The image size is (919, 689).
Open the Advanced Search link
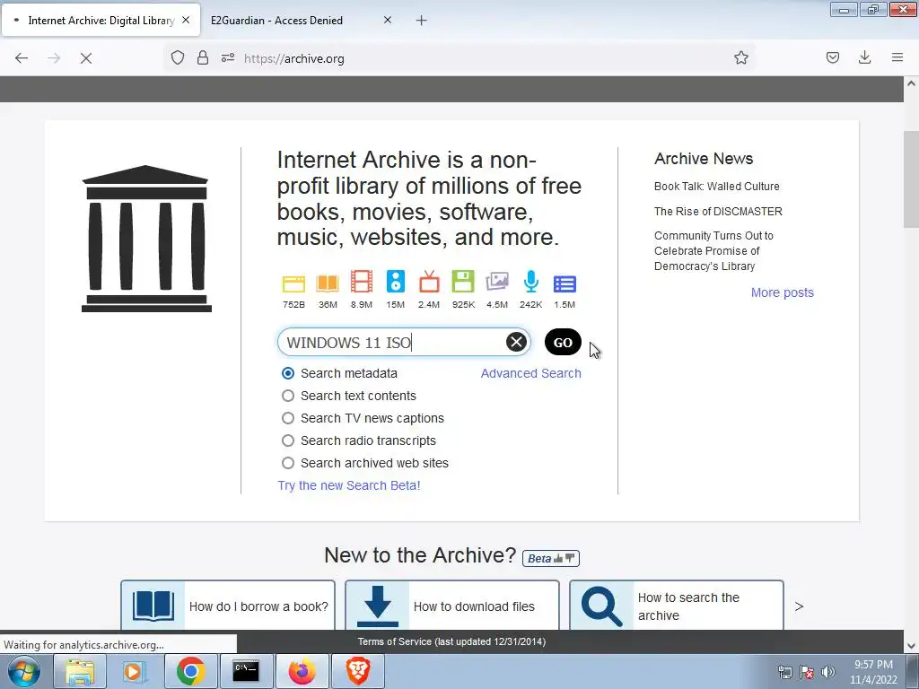click(x=531, y=373)
